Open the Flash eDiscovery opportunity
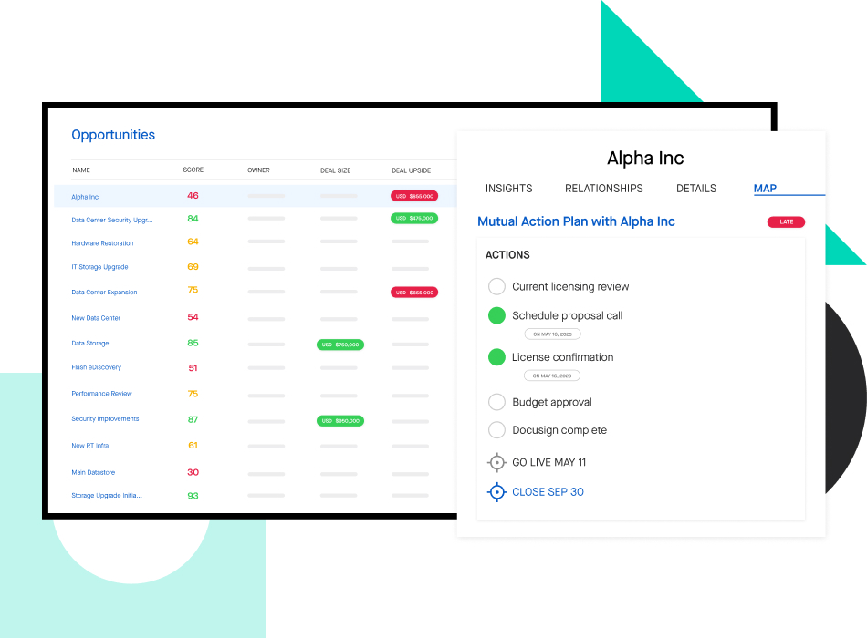Screen dimensions: 867x638 (96, 367)
